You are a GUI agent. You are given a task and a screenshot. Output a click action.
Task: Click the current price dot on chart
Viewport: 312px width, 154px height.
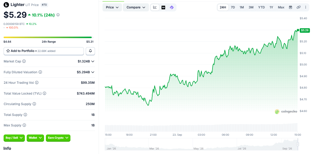click(x=298, y=30)
